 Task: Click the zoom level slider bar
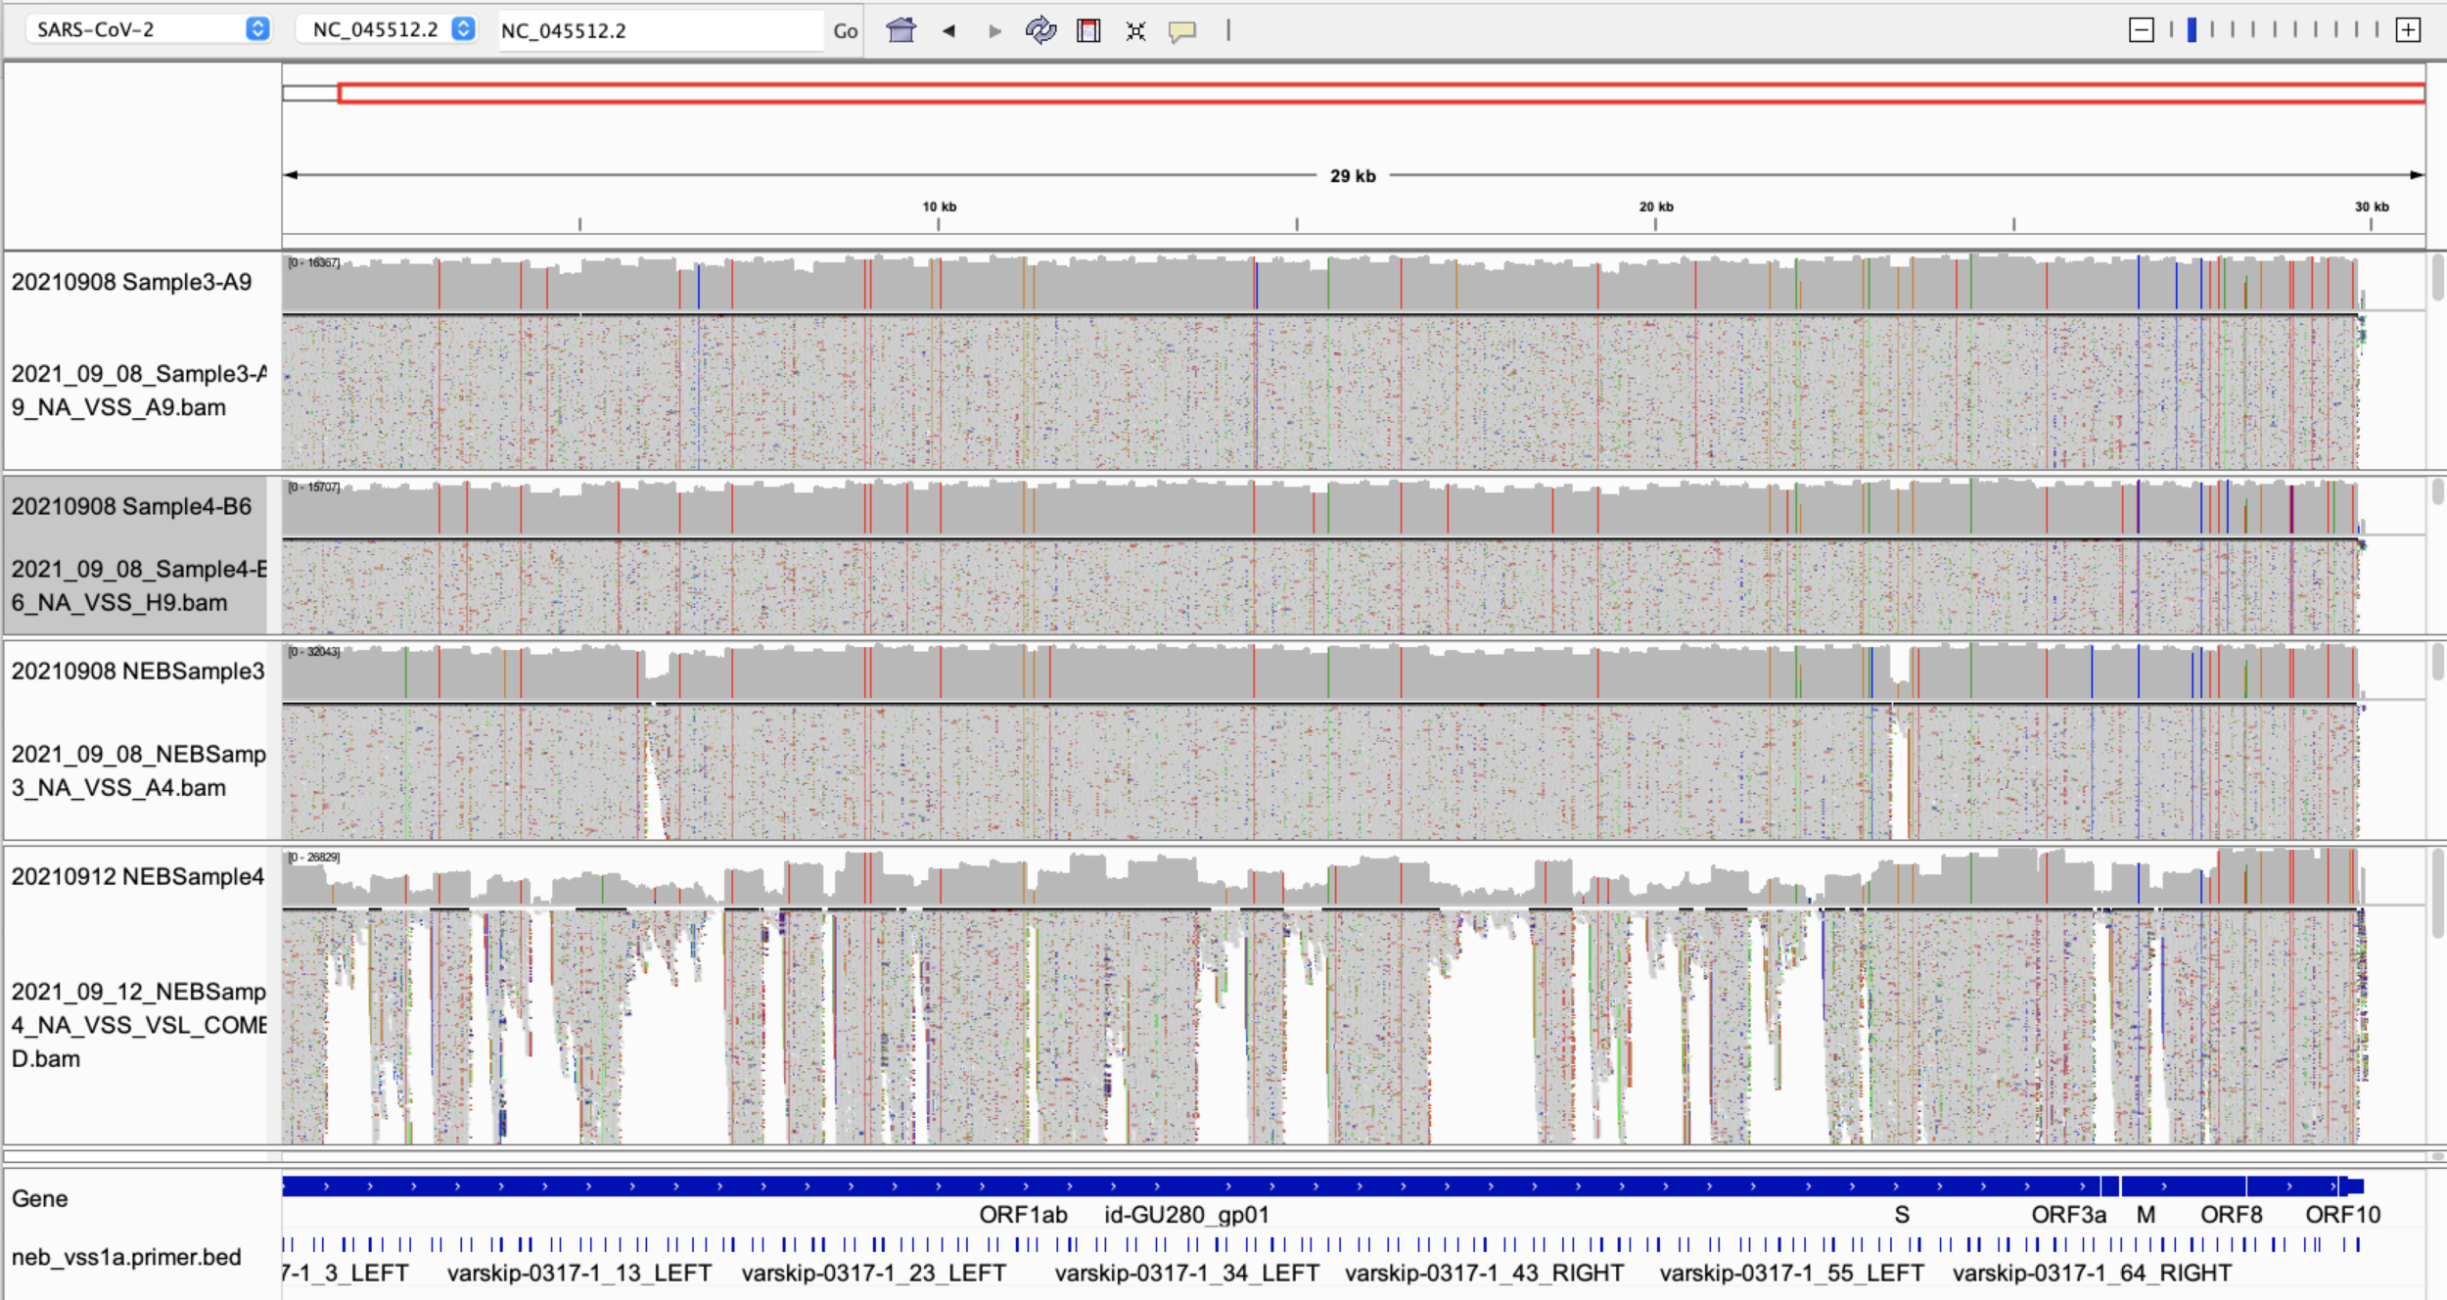(2273, 30)
